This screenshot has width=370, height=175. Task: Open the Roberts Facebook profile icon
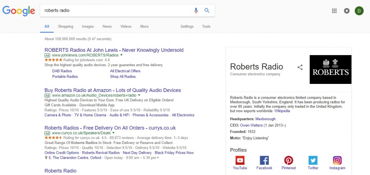click(264, 160)
